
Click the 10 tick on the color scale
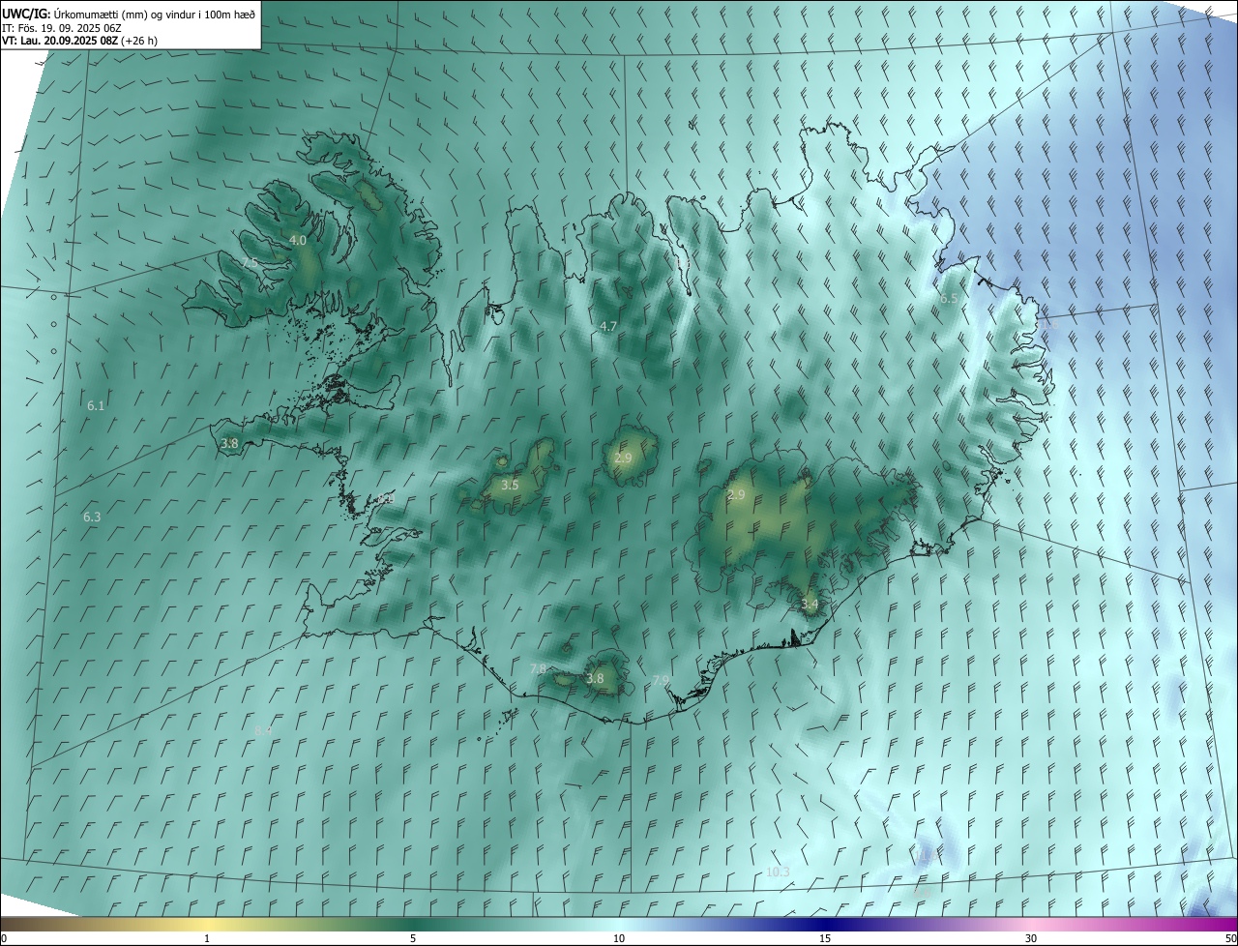619,939
